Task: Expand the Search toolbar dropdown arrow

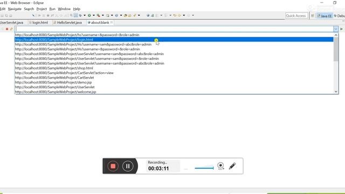Action: tap(139, 16)
